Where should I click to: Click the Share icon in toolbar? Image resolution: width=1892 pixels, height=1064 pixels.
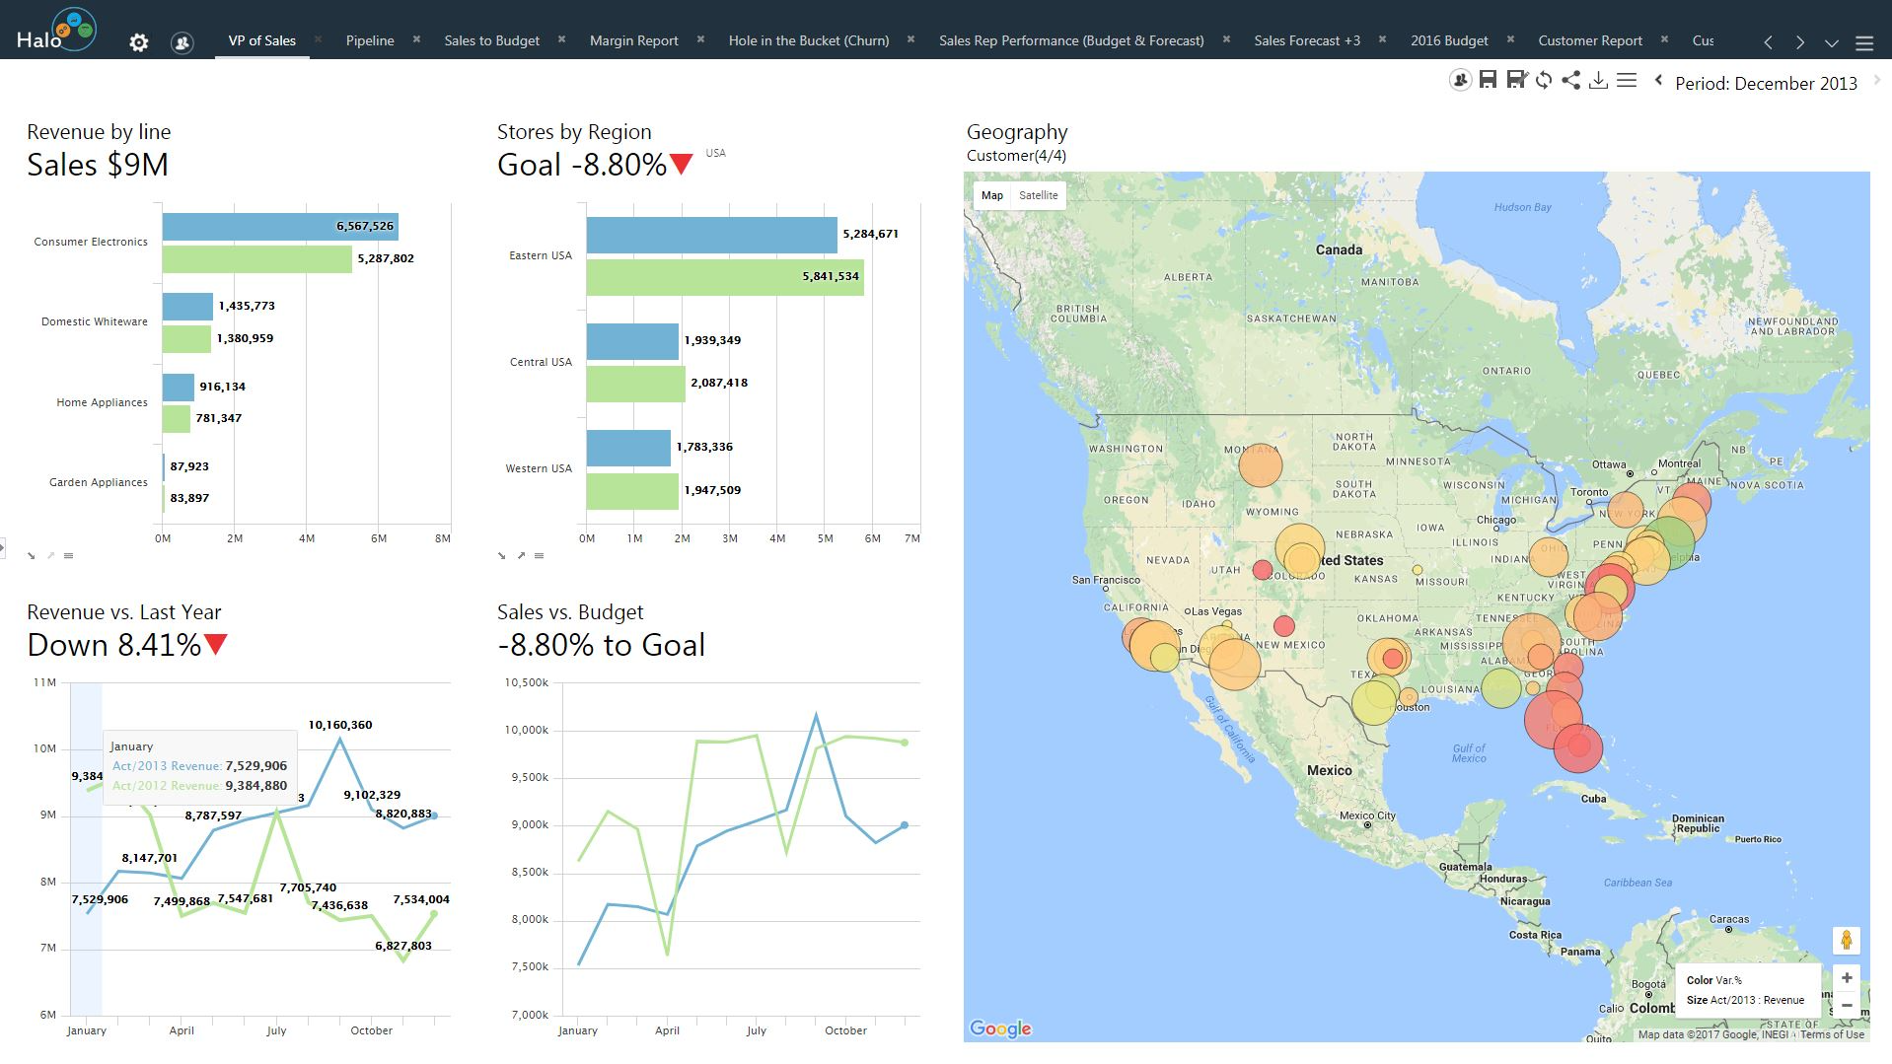(x=1571, y=81)
